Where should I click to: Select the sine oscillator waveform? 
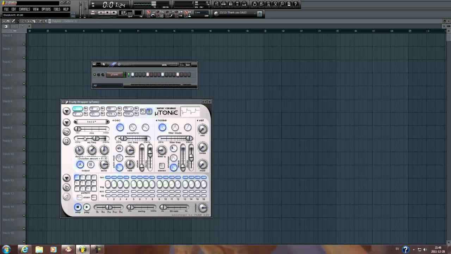pos(120,127)
